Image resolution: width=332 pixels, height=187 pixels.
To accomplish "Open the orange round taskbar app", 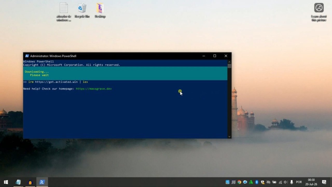I will [30, 182].
